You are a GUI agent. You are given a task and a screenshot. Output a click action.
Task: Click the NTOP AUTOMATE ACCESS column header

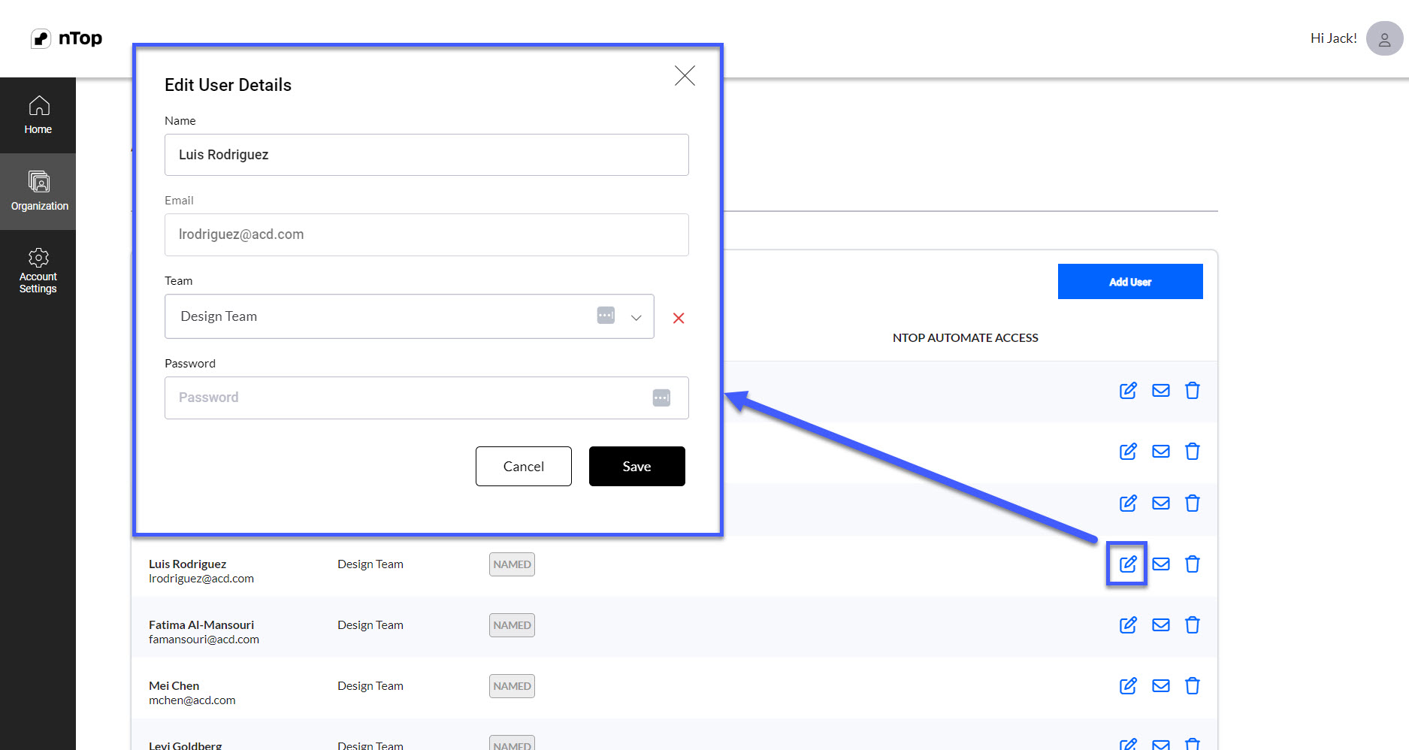[x=966, y=337]
